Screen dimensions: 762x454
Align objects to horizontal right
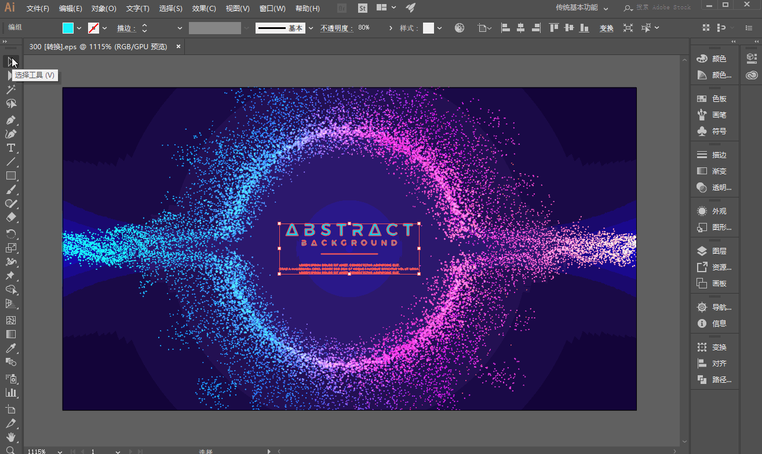tap(536, 28)
